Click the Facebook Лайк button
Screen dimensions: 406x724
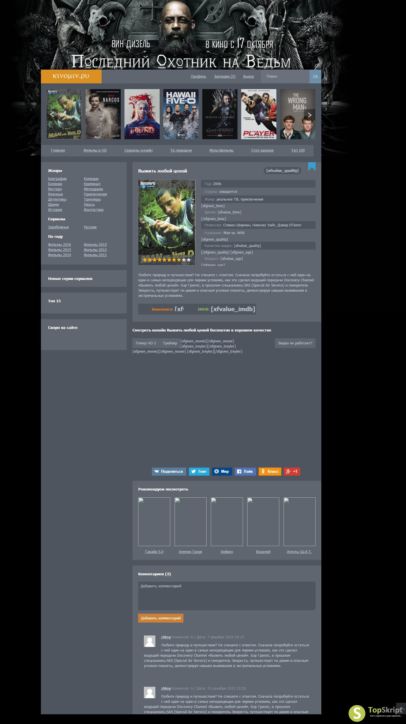coord(245,471)
